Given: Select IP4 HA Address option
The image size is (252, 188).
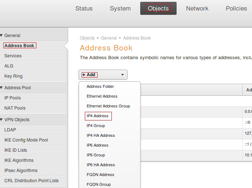Looking at the screenshot, I should [x=101, y=135].
